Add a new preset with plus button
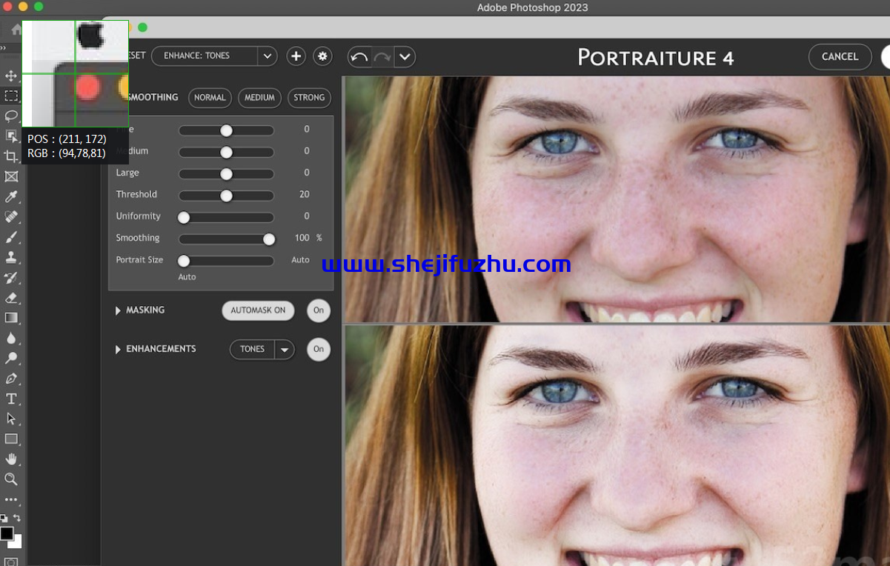The image size is (890, 566). [x=296, y=56]
